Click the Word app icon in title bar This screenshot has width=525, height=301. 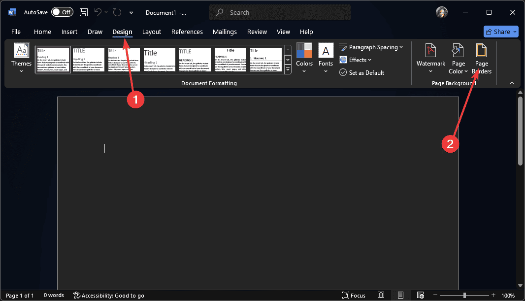point(12,12)
